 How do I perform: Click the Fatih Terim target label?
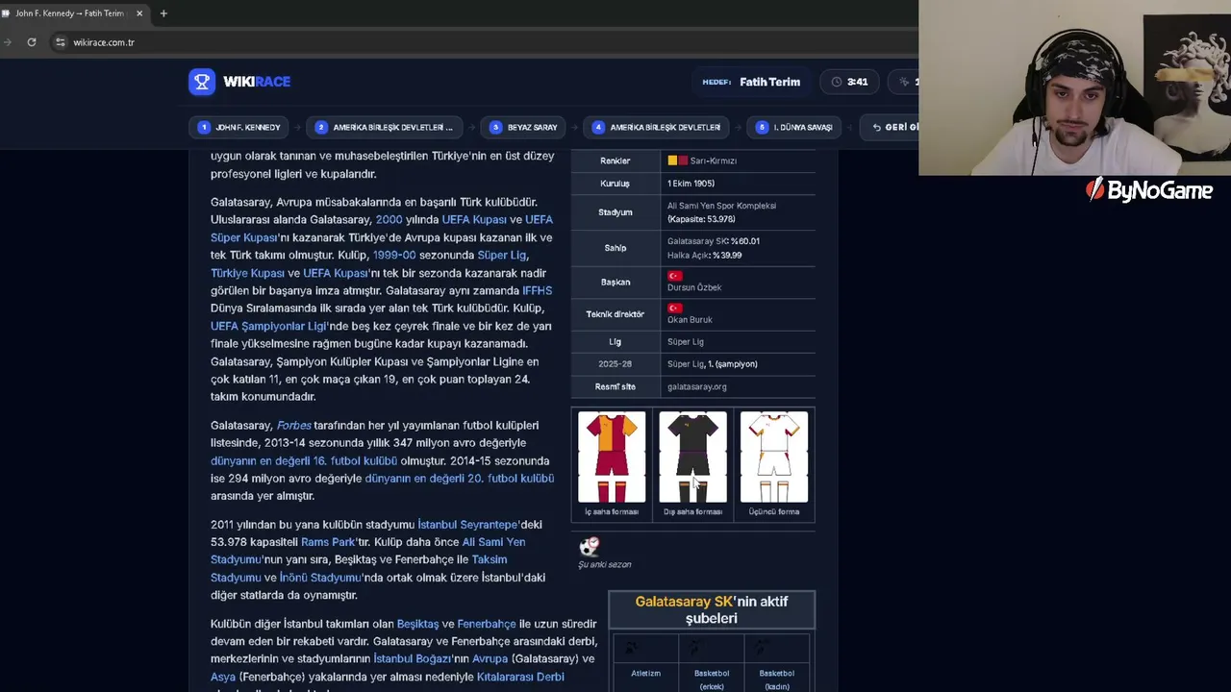769,82
